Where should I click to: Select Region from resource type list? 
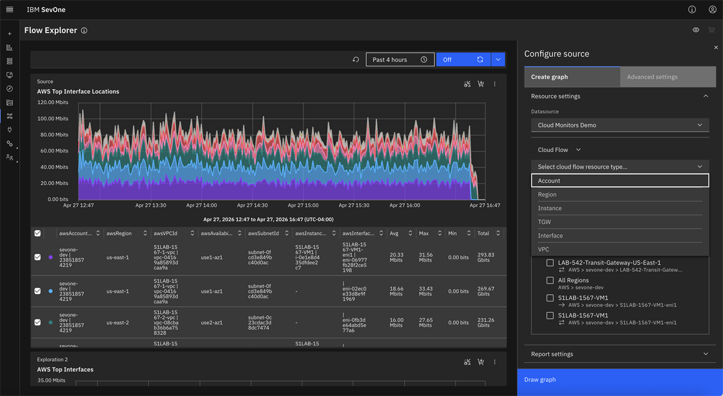(620, 195)
